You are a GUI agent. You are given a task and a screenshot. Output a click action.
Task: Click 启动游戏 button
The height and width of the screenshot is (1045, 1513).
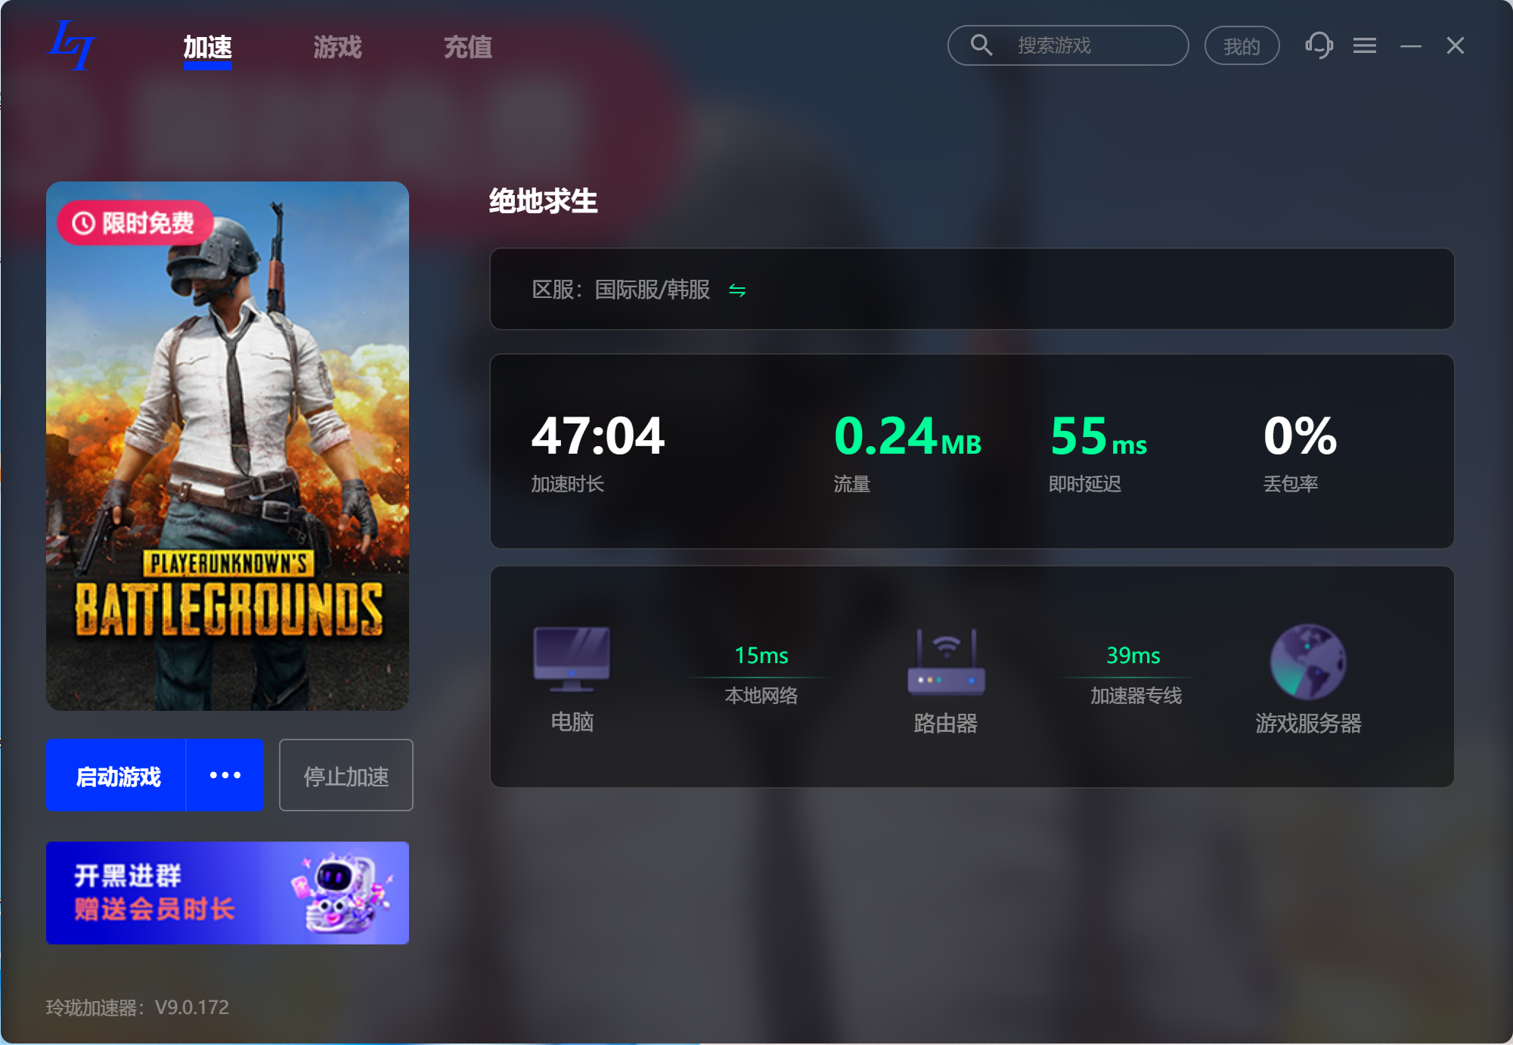click(x=117, y=776)
